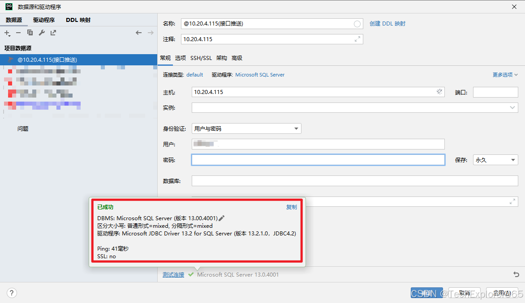
Task: Open the 身份验证 authentication dropdown
Action: click(296, 128)
